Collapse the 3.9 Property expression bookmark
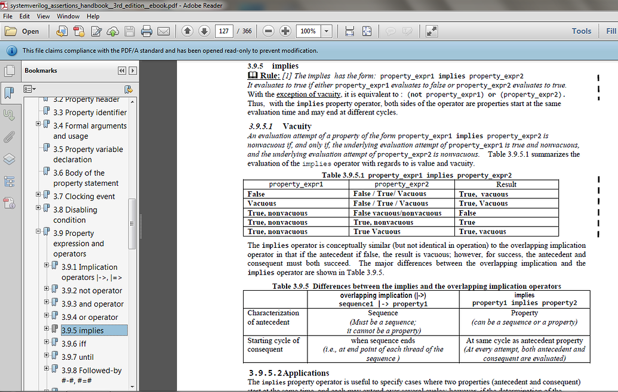Image resolution: width=618 pixels, height=392 pixels. [39, 232]
